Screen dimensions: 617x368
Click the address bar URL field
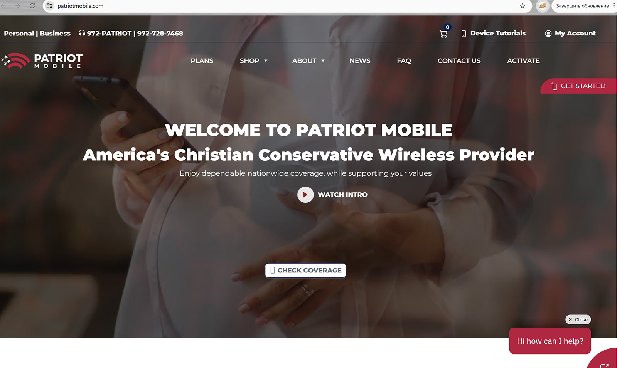coord(285,6)
